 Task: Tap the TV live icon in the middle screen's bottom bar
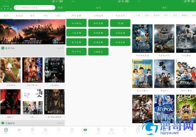point(111,130)
